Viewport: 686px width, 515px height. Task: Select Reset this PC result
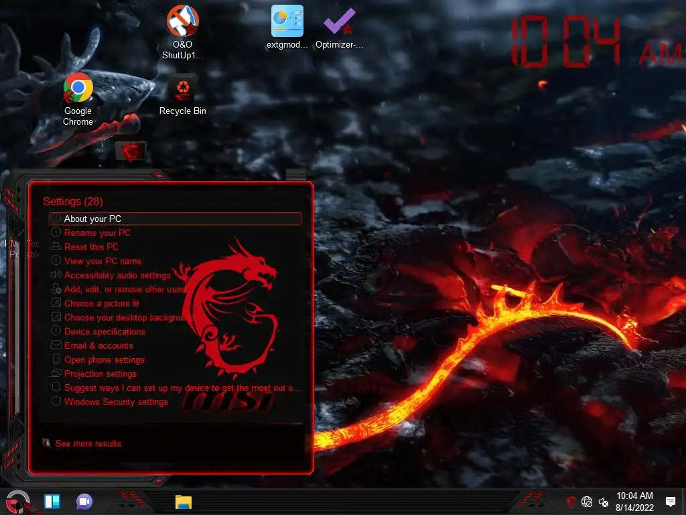pyautogui.click(x=176, y=247)
